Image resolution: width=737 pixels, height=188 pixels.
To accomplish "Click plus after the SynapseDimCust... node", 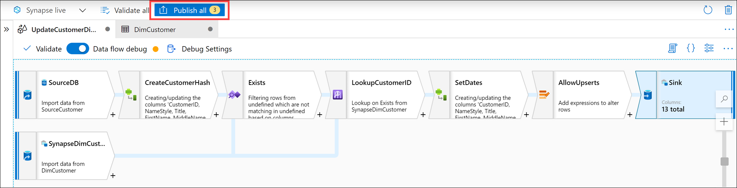I will [113, 176].
